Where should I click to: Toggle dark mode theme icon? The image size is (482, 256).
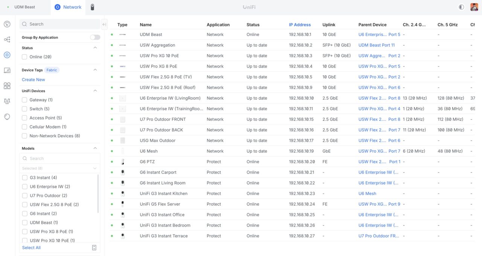pyautogui.click(x=461, y=7)
